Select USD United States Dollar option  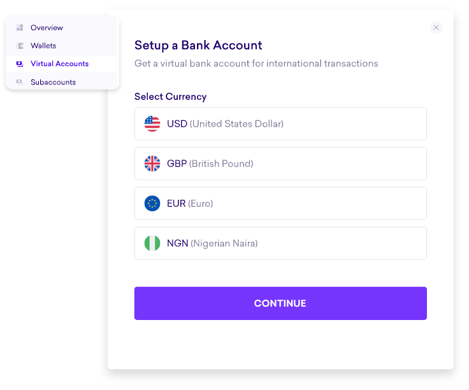pyautogui.click(x=280, y=123)
